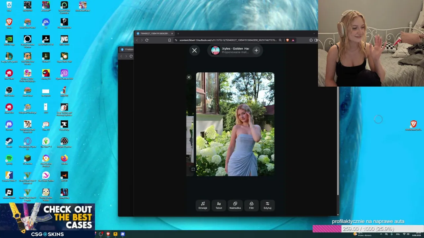Dismiss the left panel X beside the photo
The width and height of the screenshot is (424, 238).
click(x=189, y=77)
